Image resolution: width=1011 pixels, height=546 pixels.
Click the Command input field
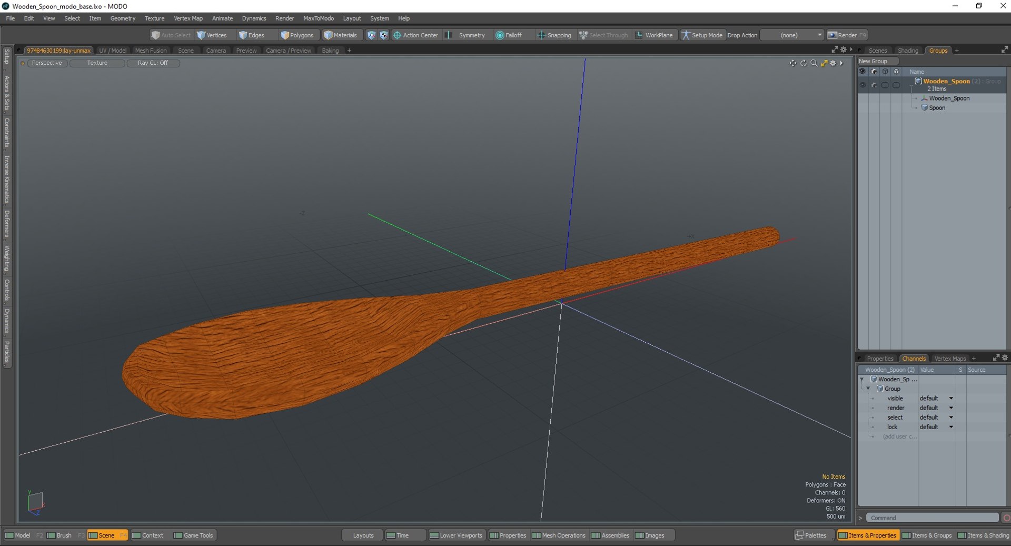(932, 518)
